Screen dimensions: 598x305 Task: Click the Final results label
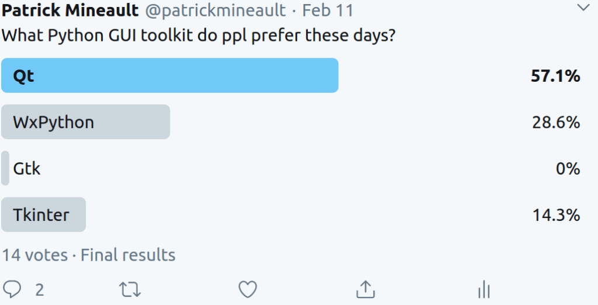tap(128, 255)
